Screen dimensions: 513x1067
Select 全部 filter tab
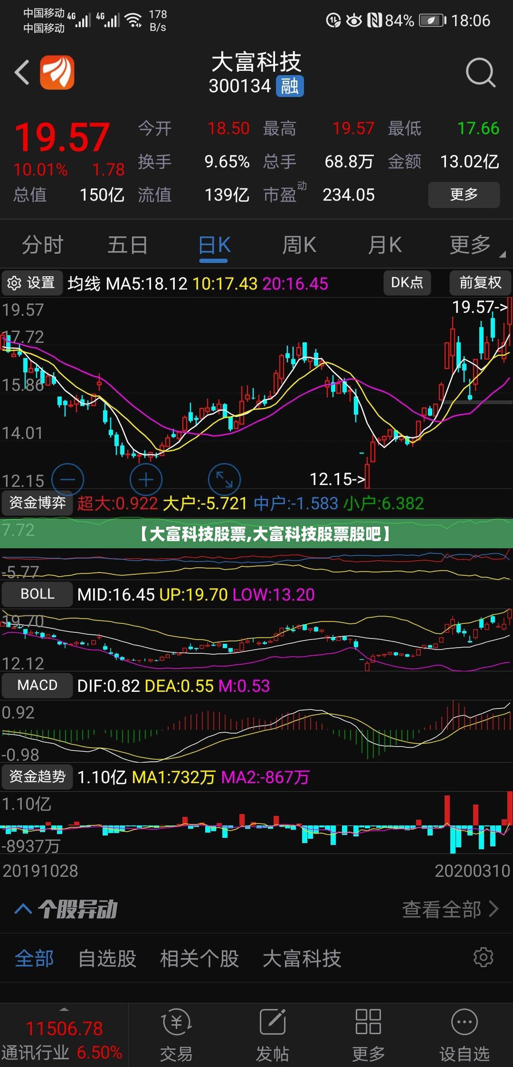tap(34, 958)
